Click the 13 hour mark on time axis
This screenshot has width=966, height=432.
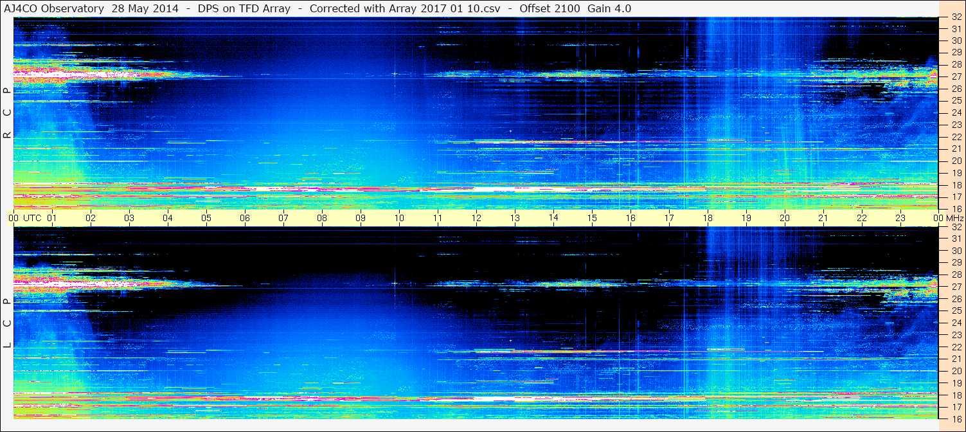(x=515, y=218)
